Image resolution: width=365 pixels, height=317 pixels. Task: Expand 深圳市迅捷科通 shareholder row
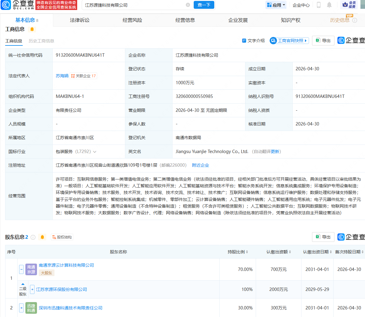[x=21, y=308]
